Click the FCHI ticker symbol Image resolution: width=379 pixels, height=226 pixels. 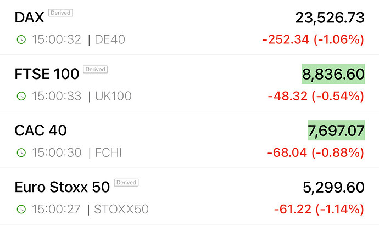(108, 152)
